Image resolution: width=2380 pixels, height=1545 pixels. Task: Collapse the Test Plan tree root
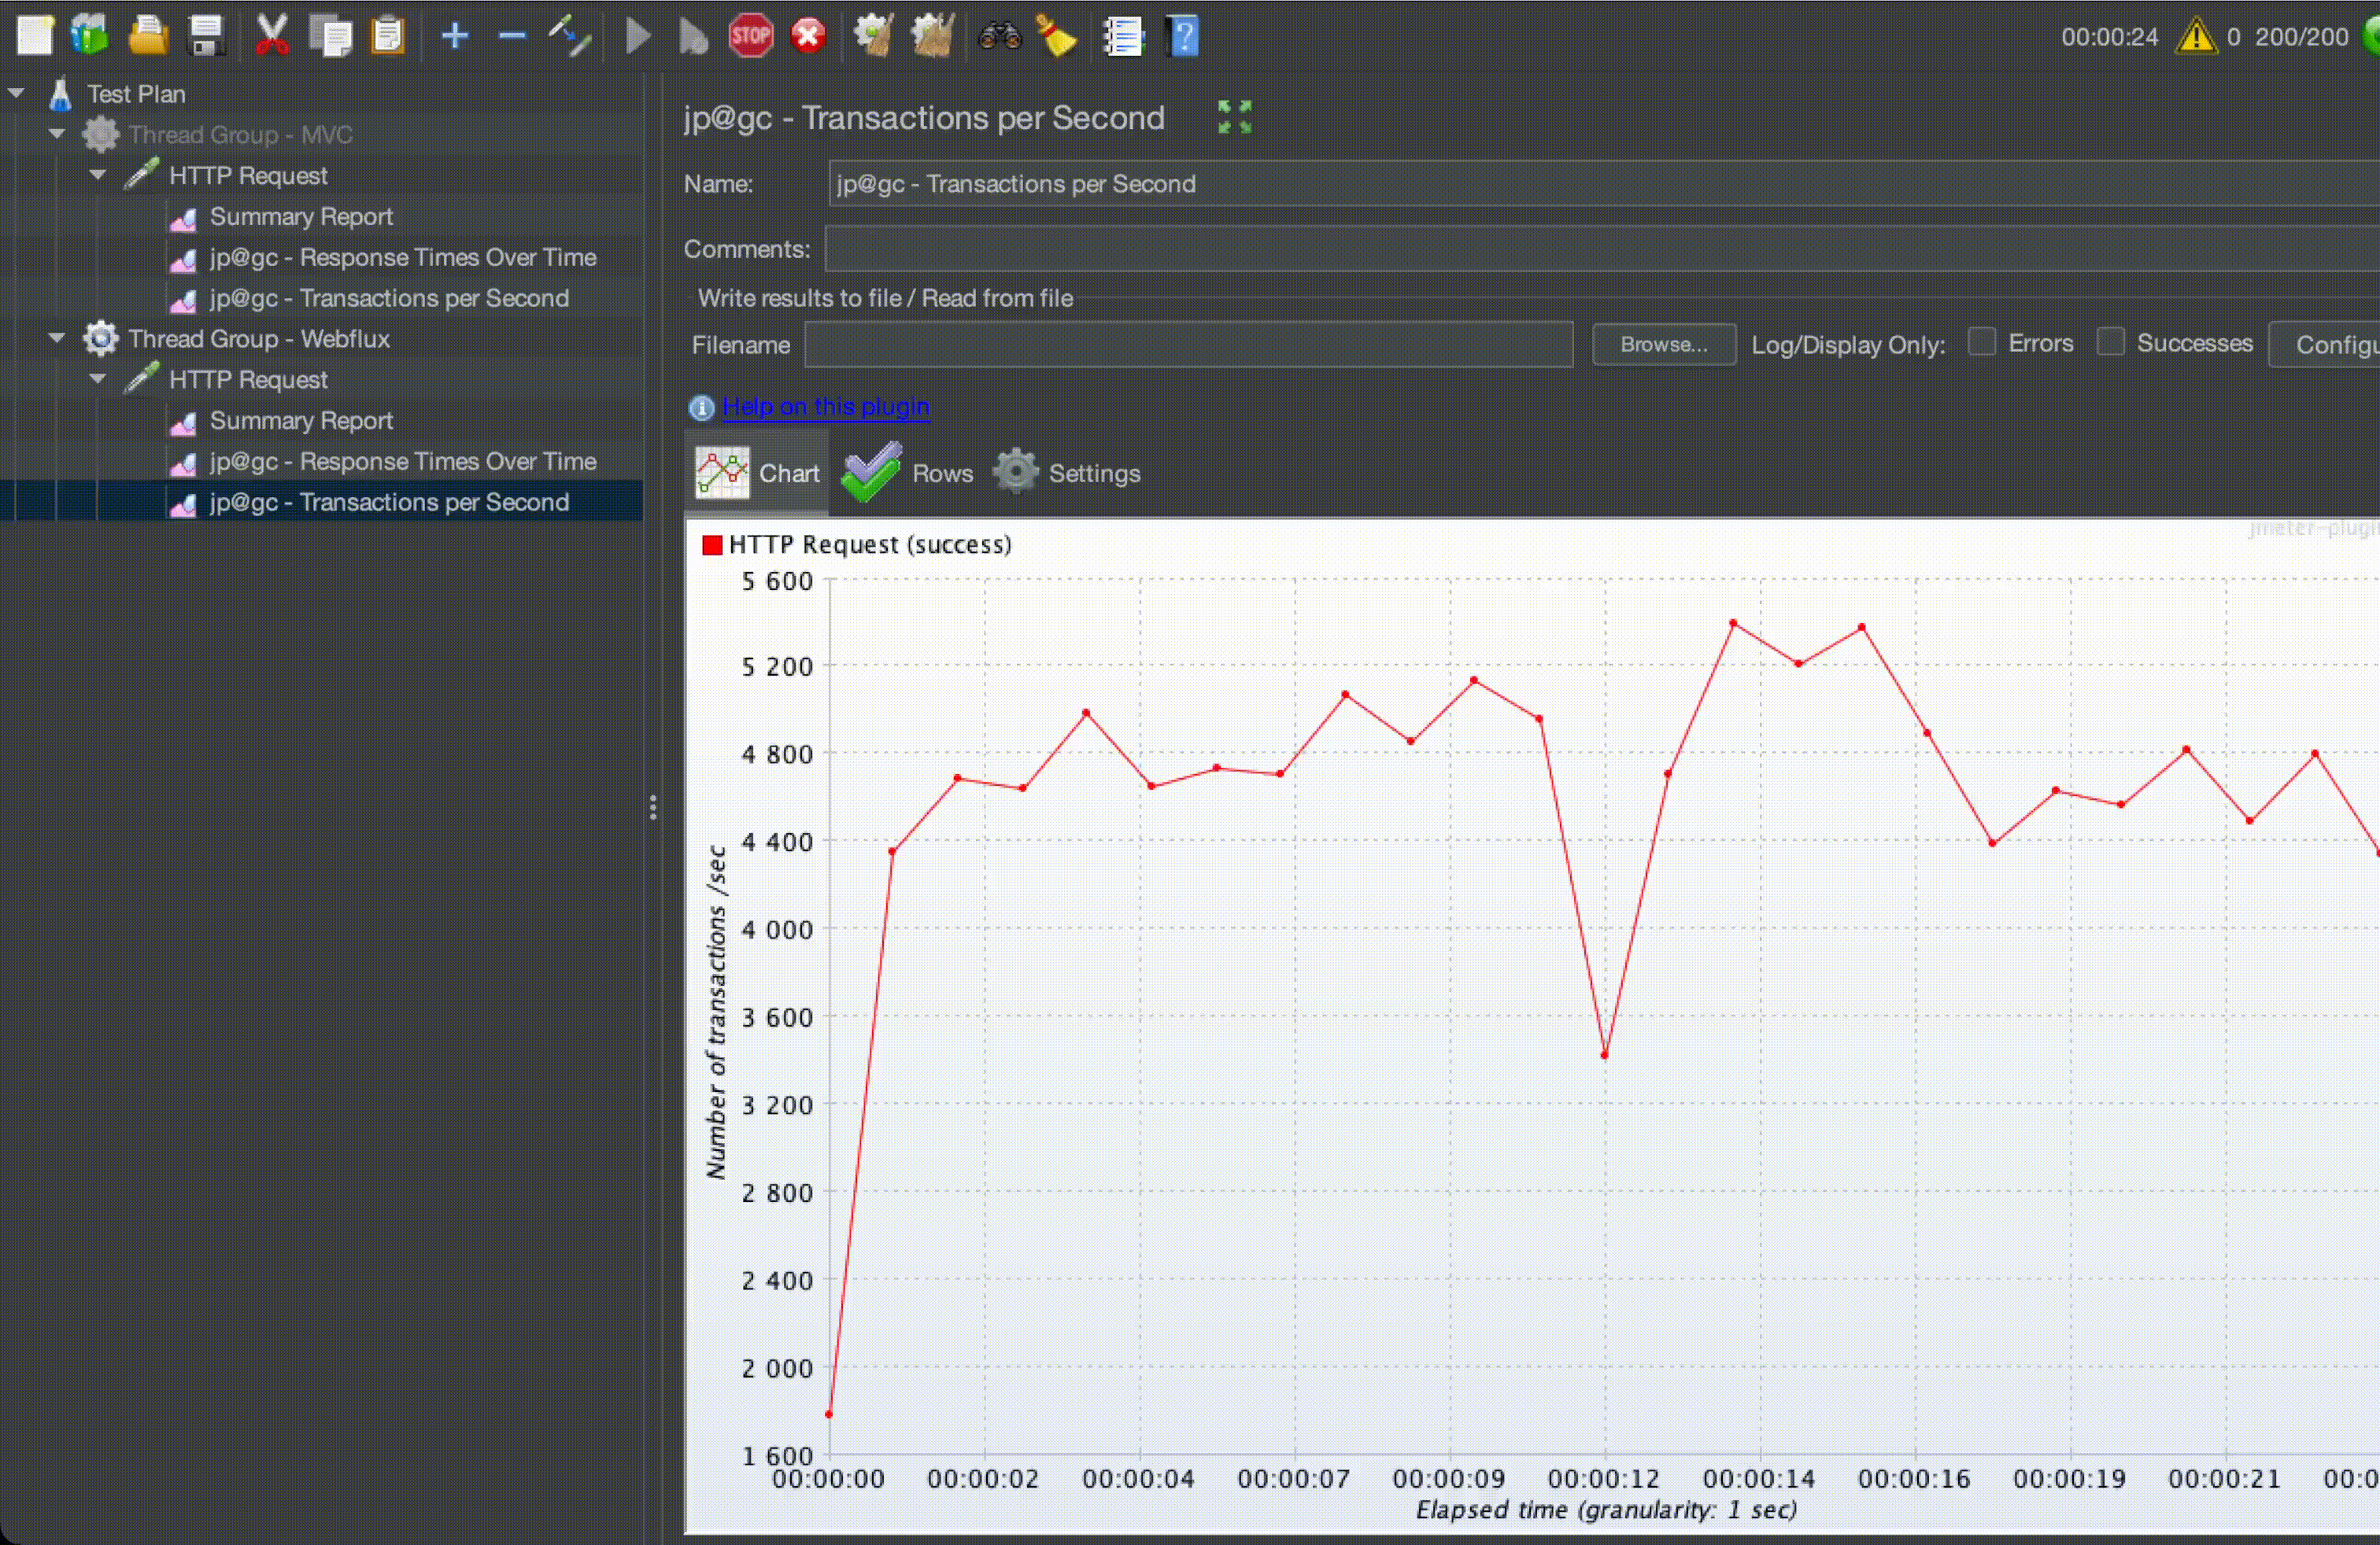coord(16,93)
